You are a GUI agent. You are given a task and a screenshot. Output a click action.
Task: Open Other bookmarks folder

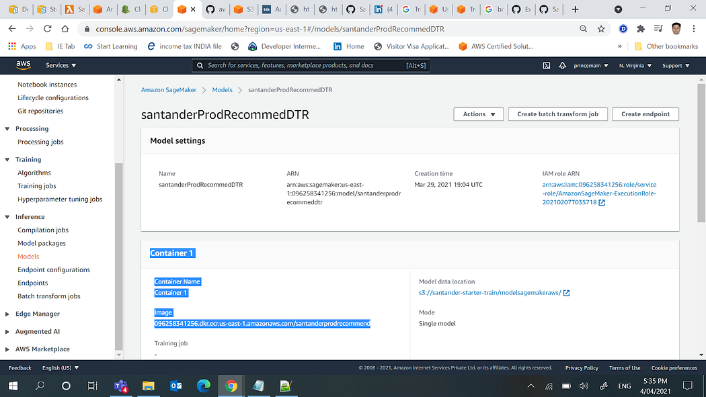click(x=666, y=46)
